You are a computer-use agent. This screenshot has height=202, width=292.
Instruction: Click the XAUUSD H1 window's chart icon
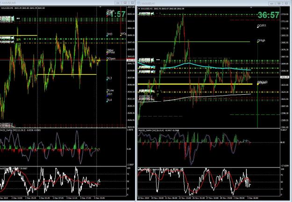(139, 3)
